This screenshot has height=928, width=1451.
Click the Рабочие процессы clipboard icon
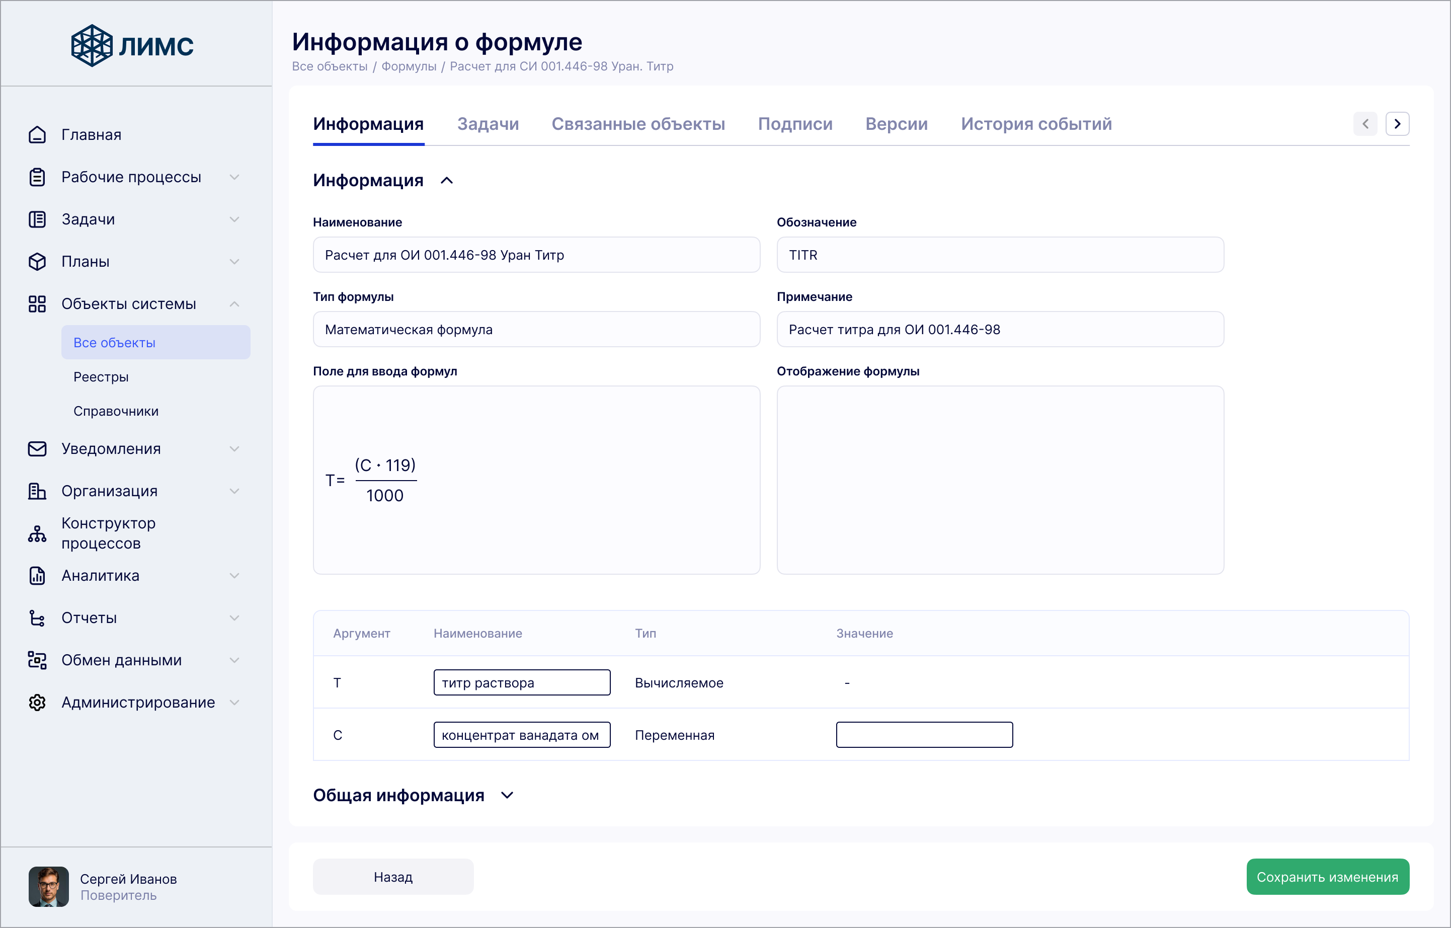coord(37,177)
